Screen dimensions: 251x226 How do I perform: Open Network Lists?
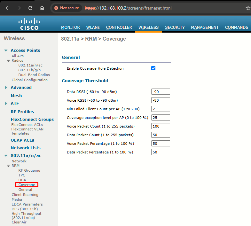[x=26, y=148]
